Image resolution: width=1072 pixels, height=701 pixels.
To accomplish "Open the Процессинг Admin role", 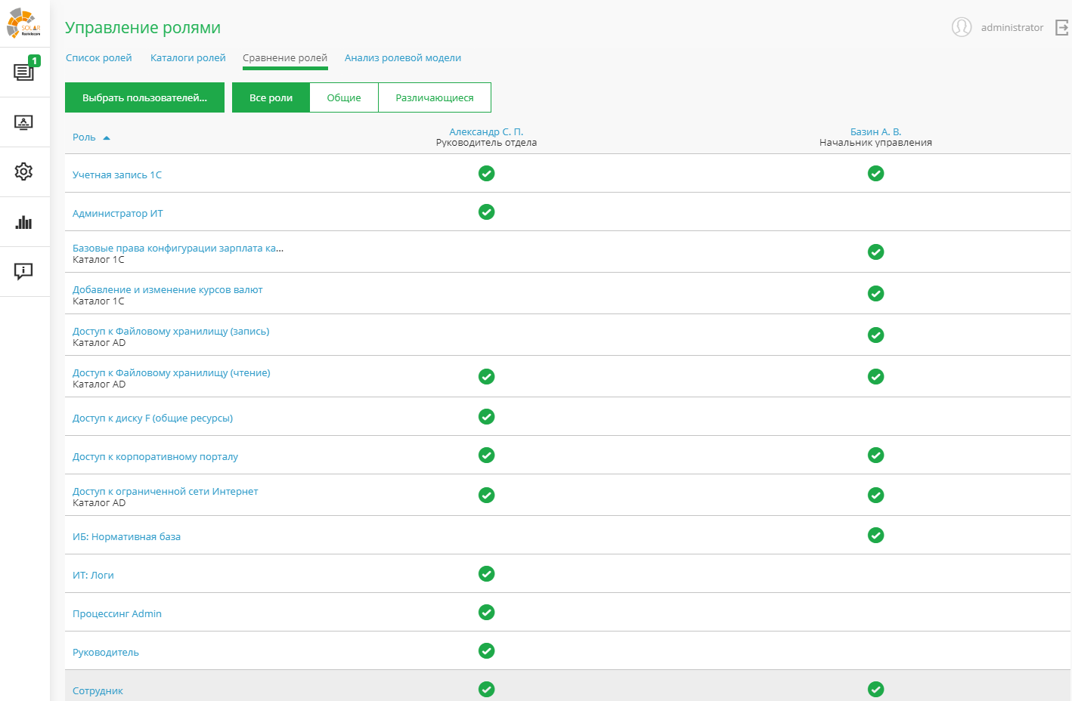I will (x=117, y=614).
